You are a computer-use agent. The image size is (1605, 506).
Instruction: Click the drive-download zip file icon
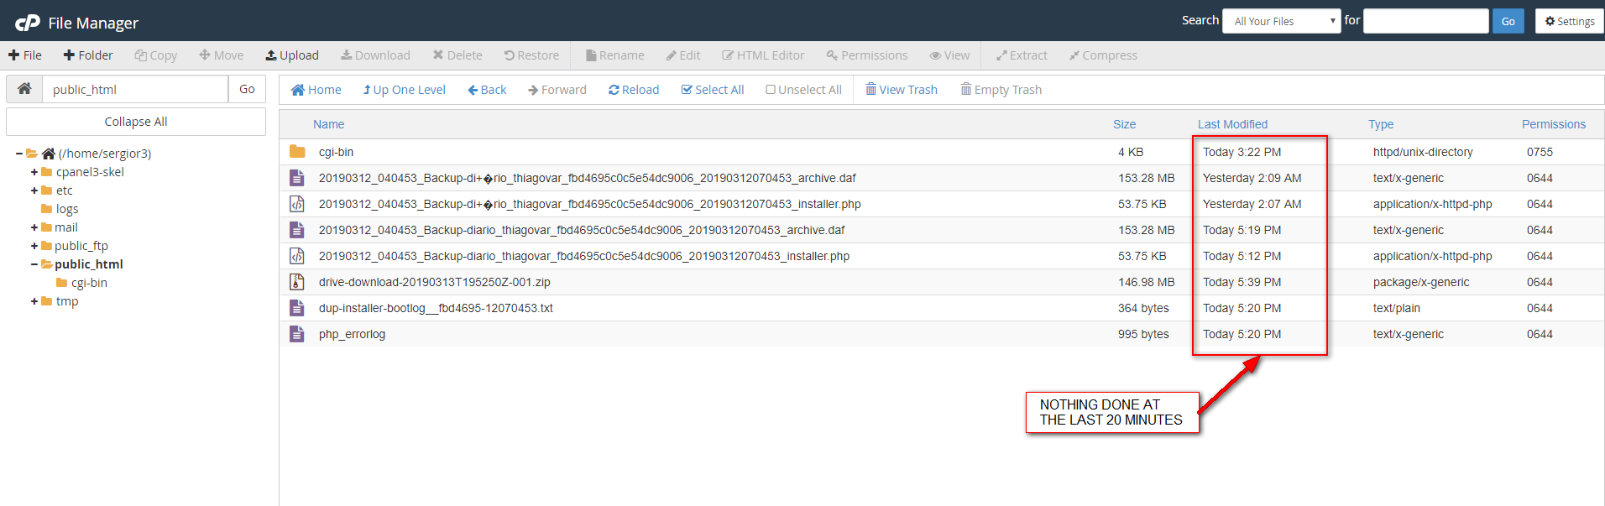point(297,282)
